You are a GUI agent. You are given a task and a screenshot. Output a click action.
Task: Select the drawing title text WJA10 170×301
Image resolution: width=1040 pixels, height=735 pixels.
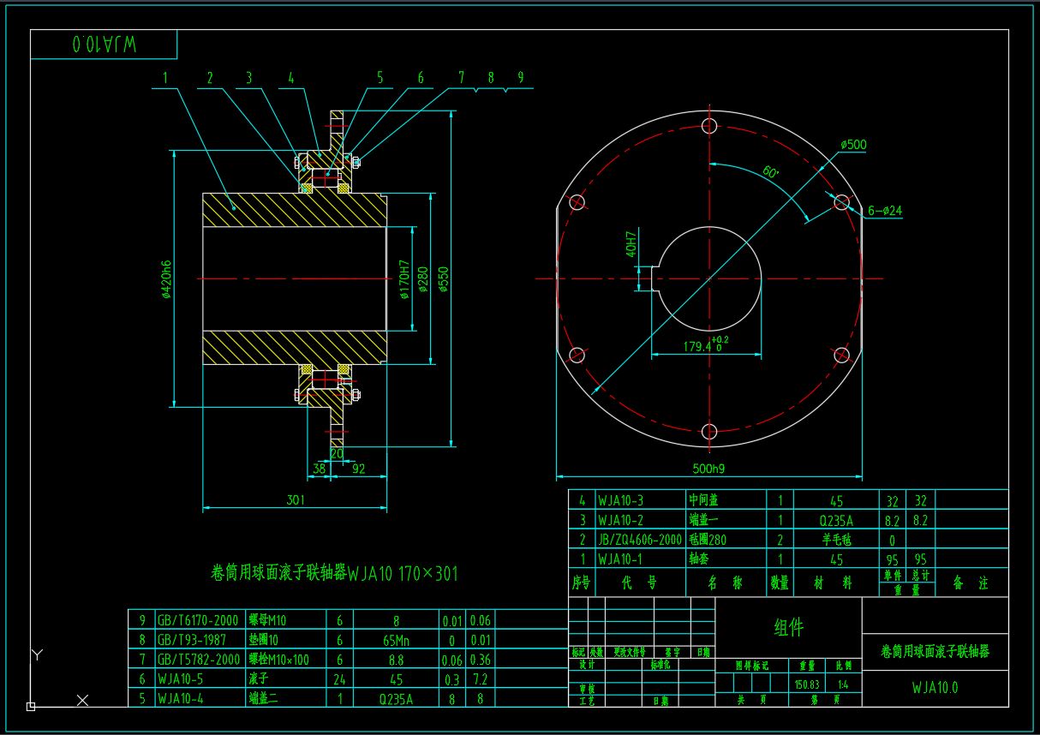coord(334,573)
